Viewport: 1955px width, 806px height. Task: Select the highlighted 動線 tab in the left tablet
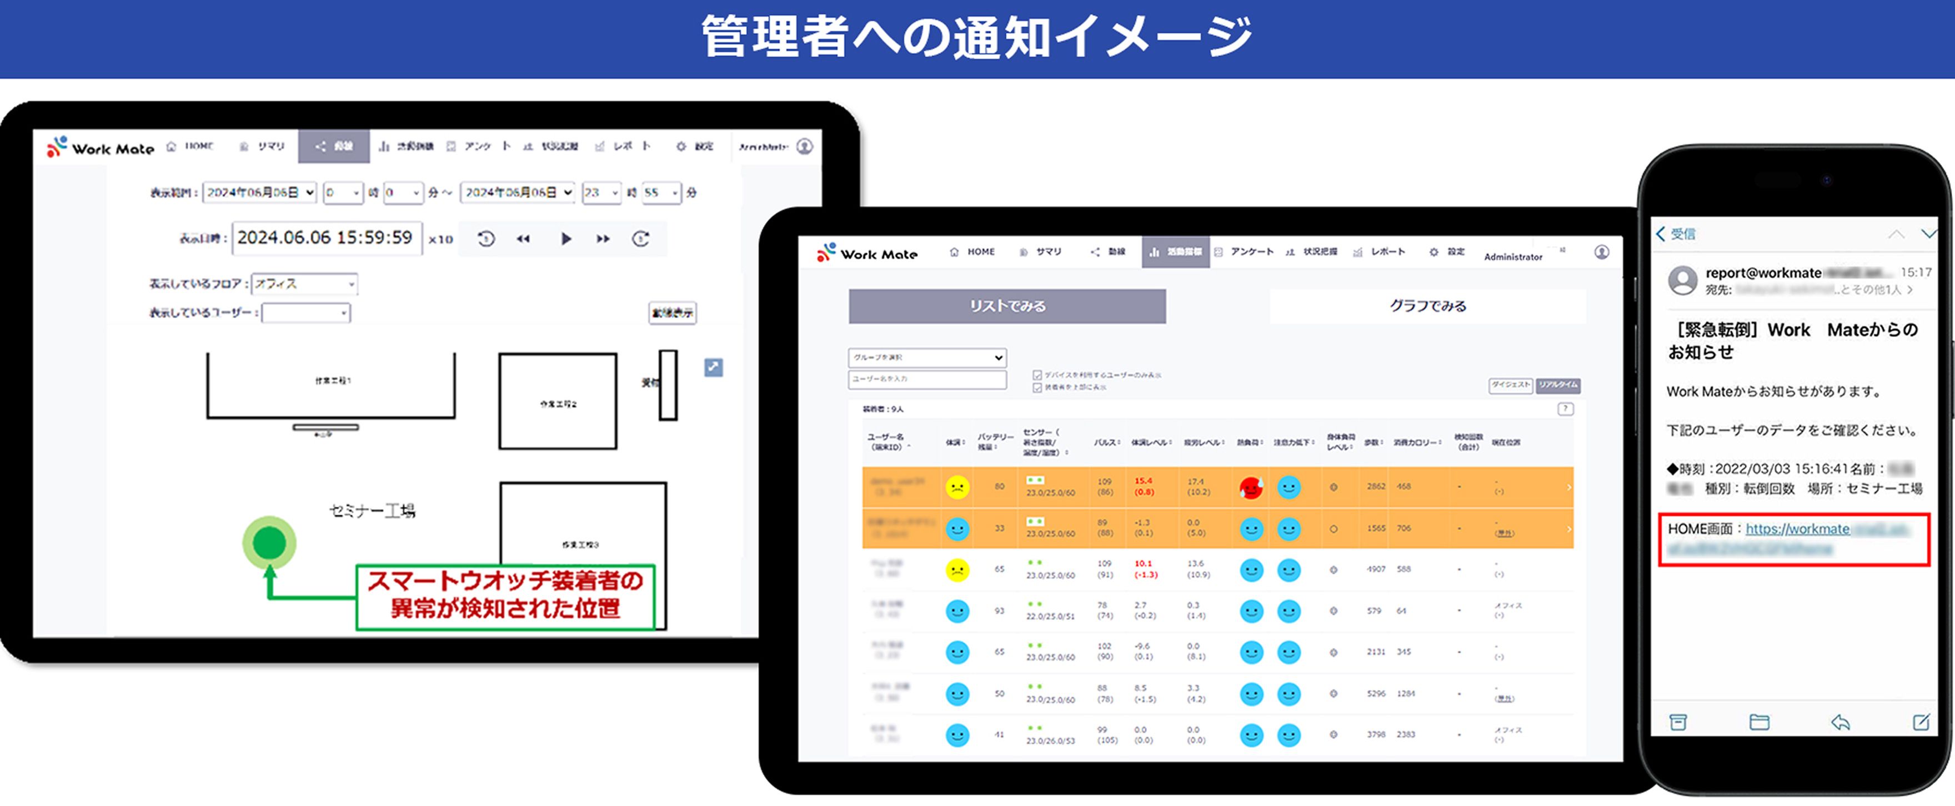[334, 145]
